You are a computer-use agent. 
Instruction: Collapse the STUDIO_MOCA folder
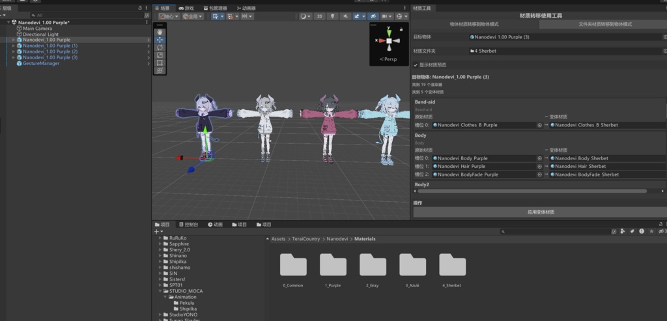(x=160, y=291)
